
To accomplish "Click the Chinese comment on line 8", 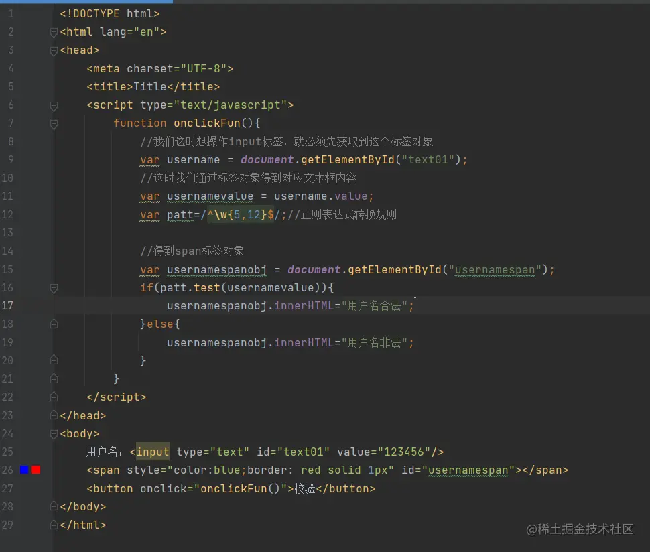I will [x=286, y=141].
